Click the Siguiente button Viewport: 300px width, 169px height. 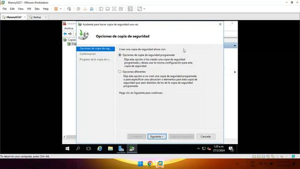click(157, 137)
